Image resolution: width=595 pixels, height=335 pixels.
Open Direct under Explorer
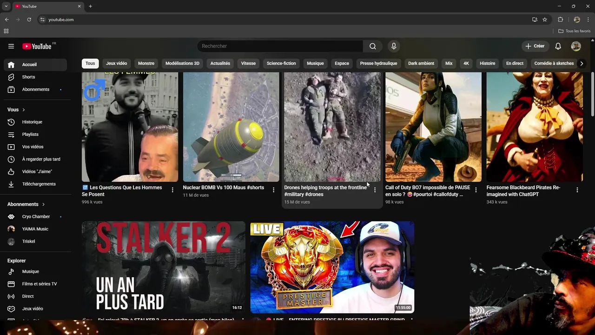pyautogui.click(x=35, y=296)
